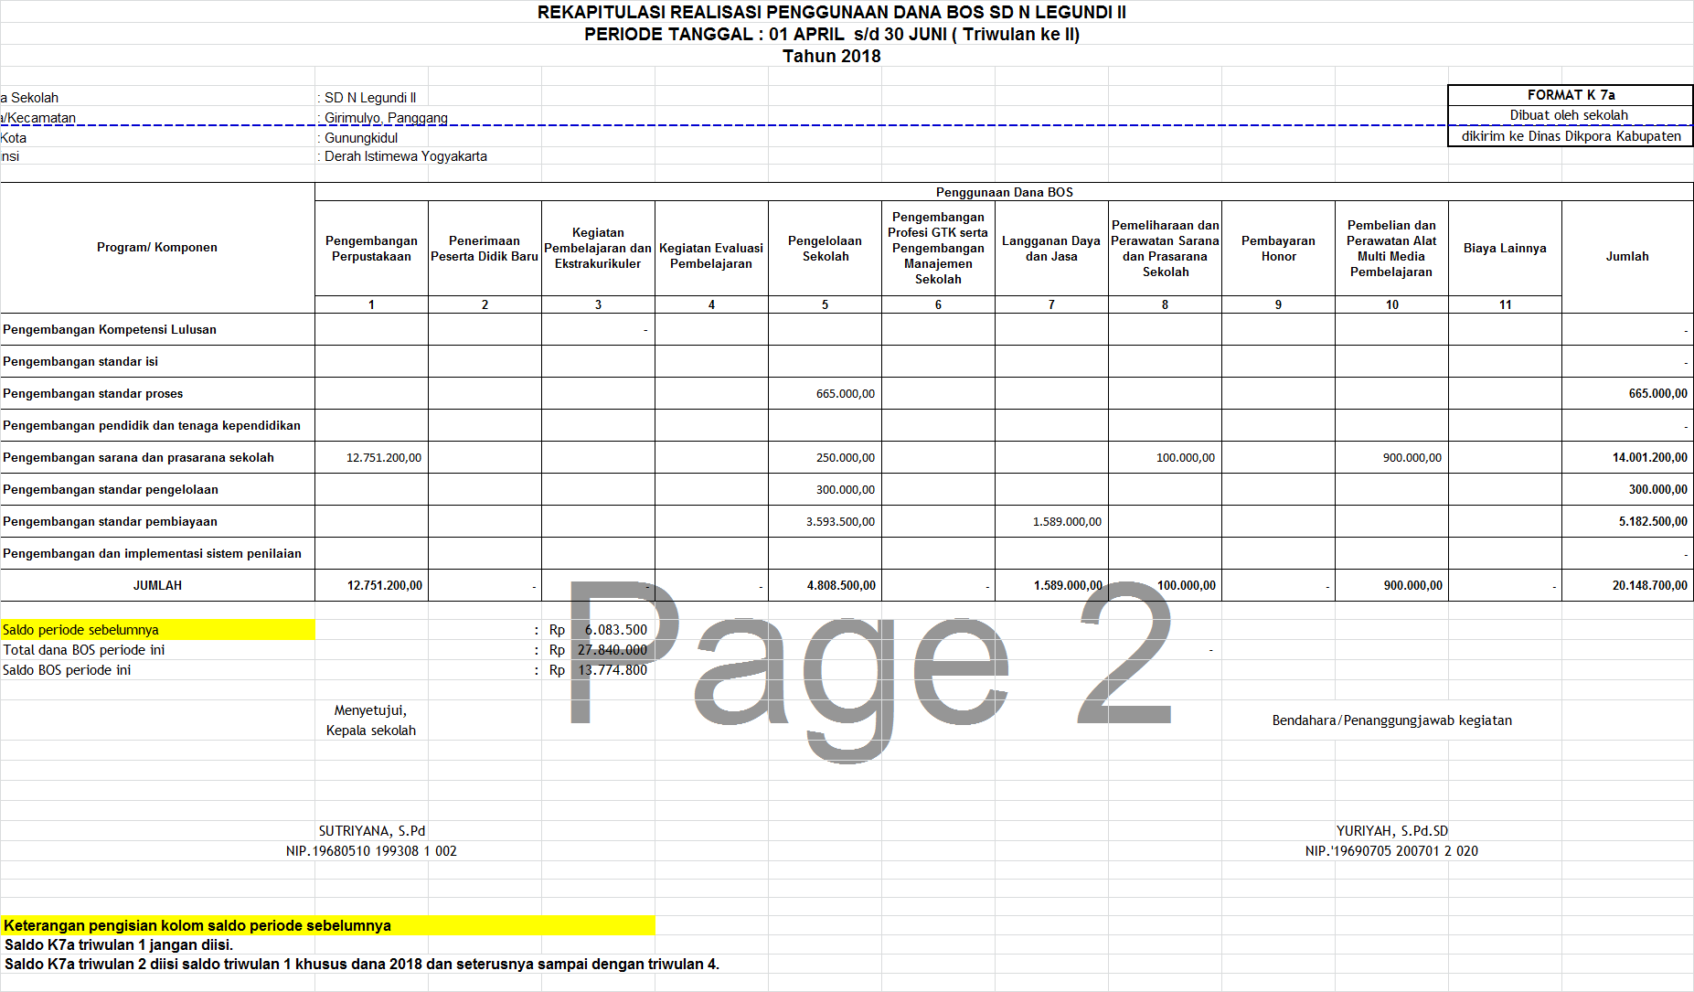Select 'Pengelolaan Sekolah' column header
This screenshot has height=992, width=1694.
(825, 249)
